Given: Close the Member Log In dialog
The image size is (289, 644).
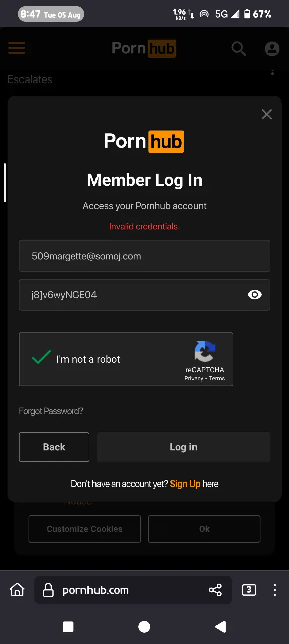Looking at the screenshot, I should tap(267, 114).
